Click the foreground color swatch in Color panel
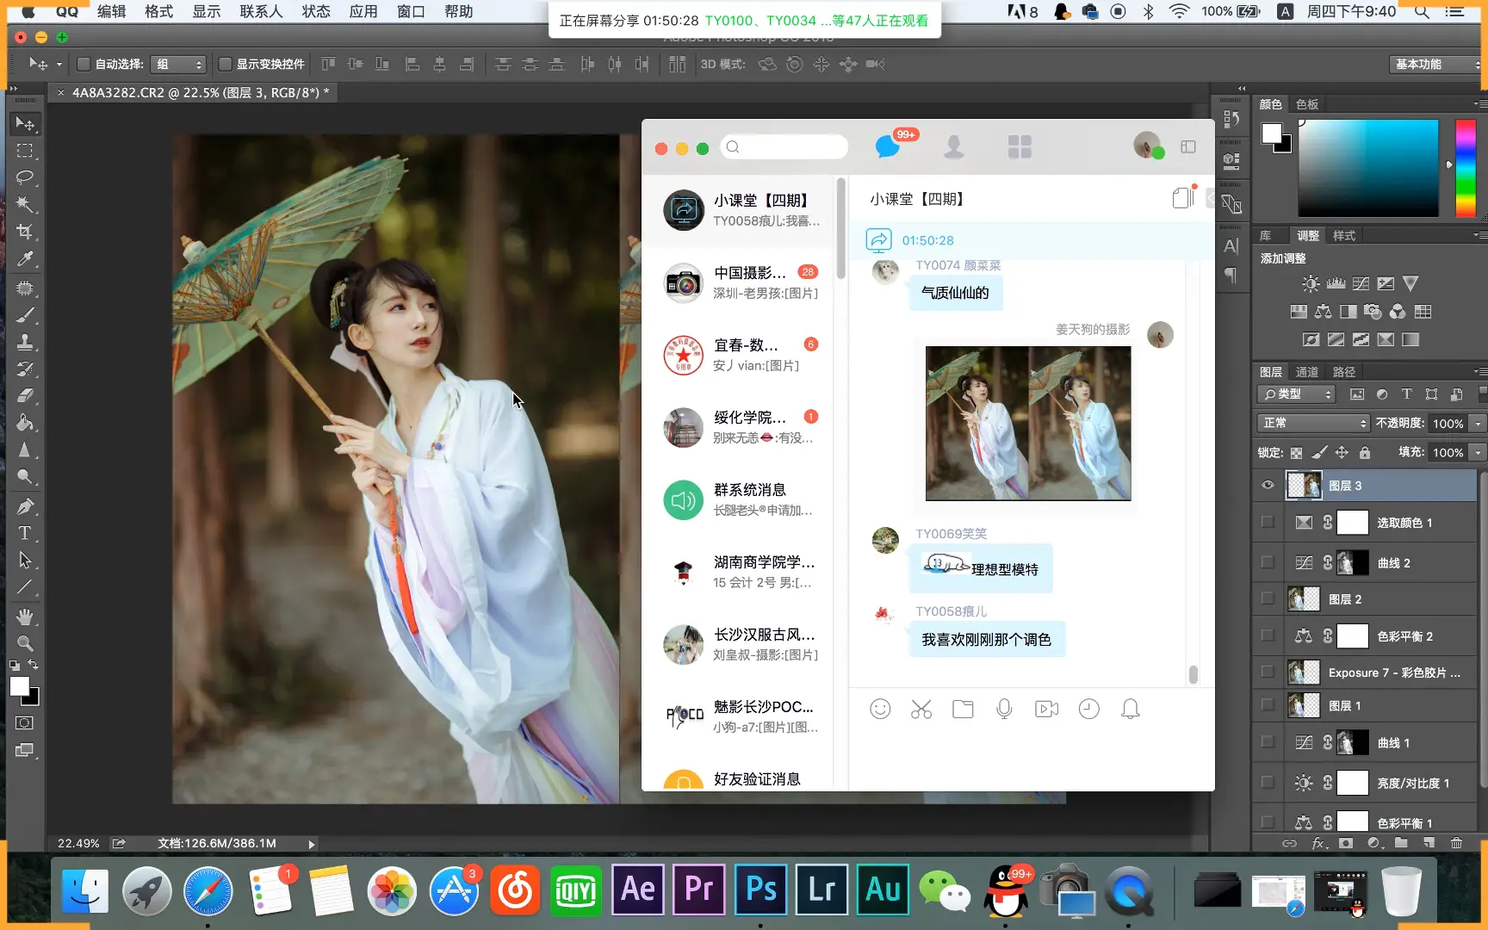Viewport: 1488px width, 930px height. pyautogui.click(x=1272, y=133)
